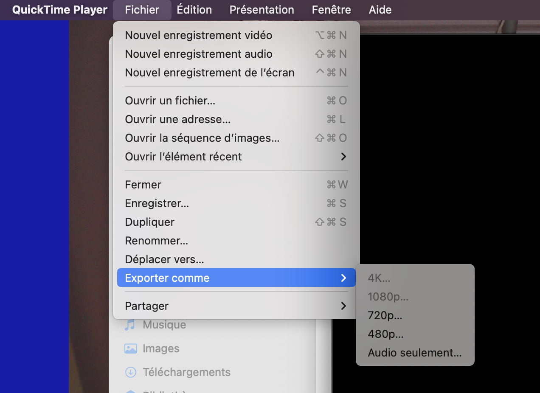Select Ouvrir un fichier…
This screenshot has height=393, width=540.
point(236,101)
